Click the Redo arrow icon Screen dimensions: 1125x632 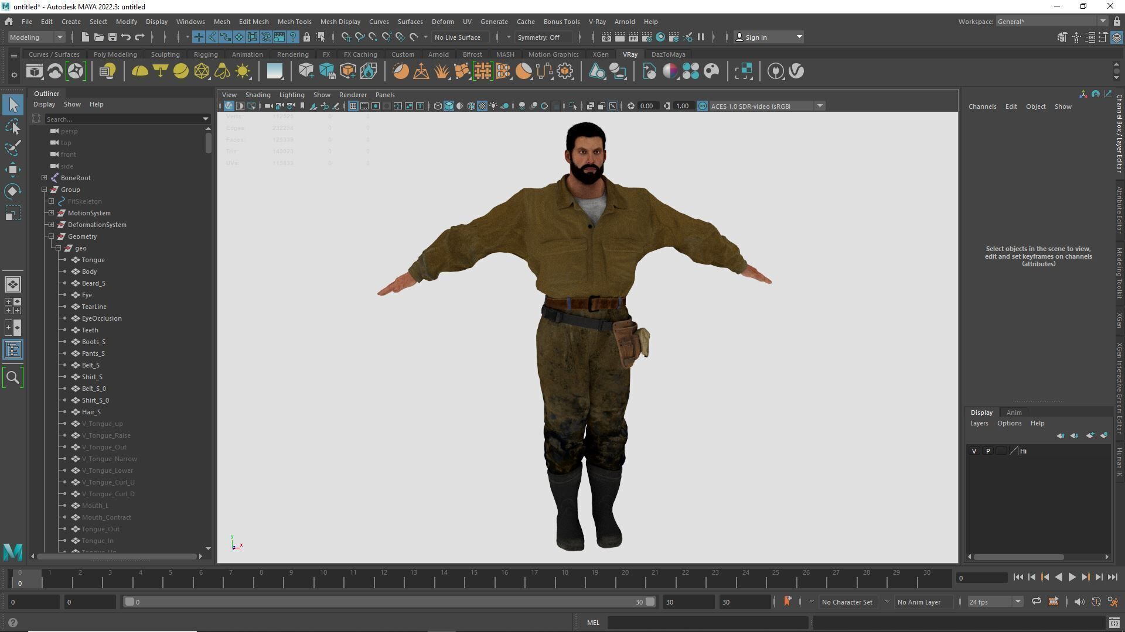coord(139,37)
